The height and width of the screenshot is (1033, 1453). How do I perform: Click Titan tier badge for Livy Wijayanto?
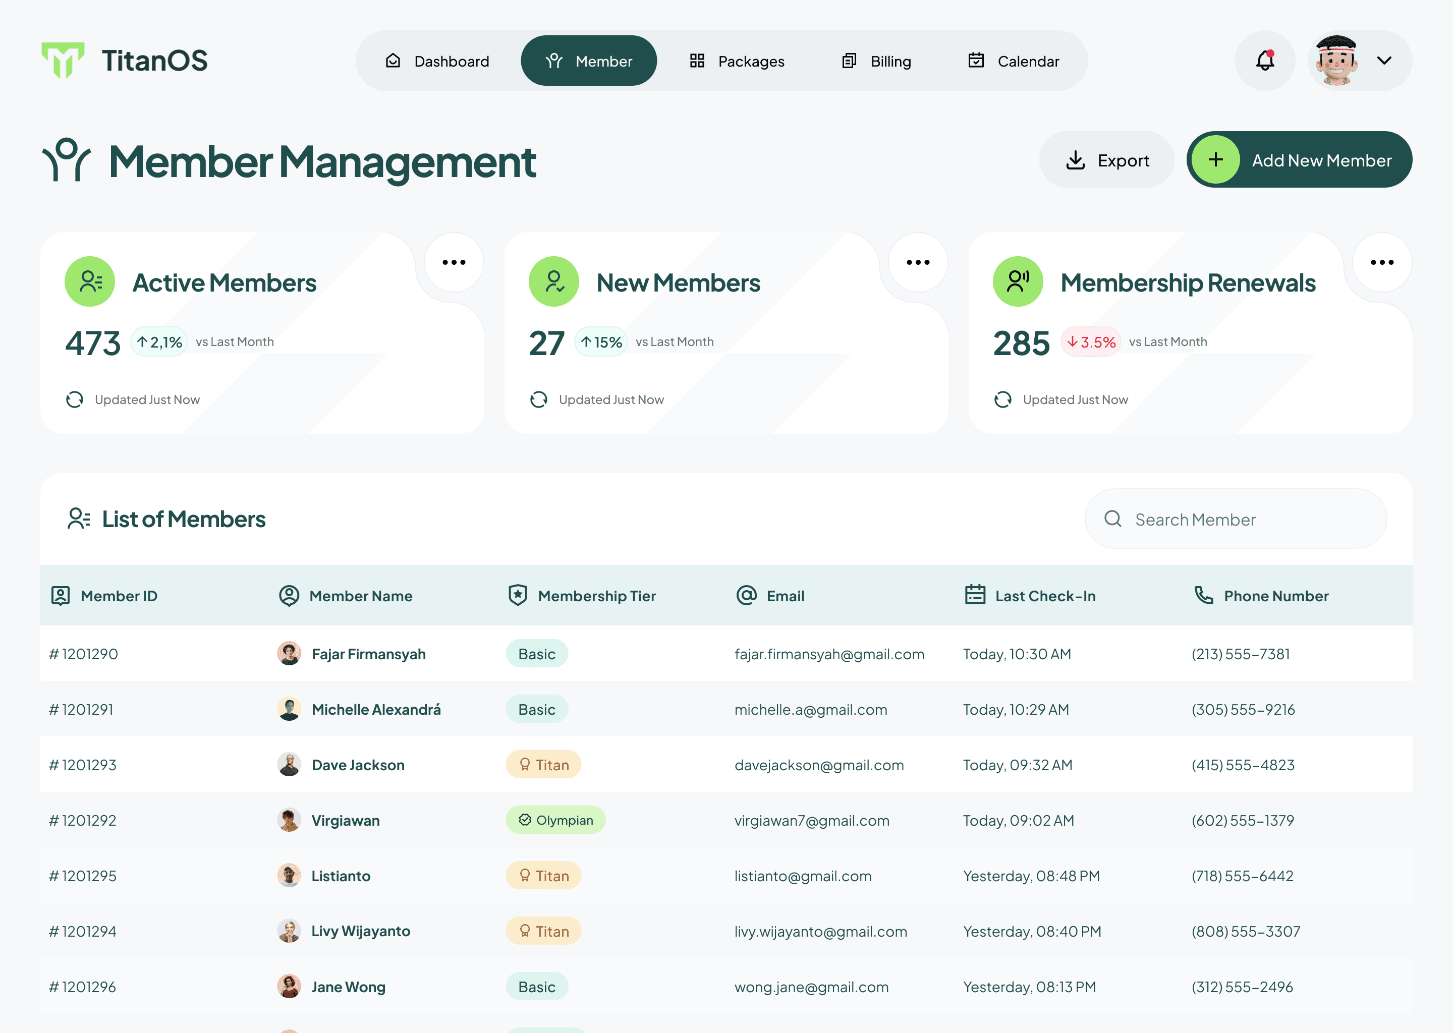544,931
